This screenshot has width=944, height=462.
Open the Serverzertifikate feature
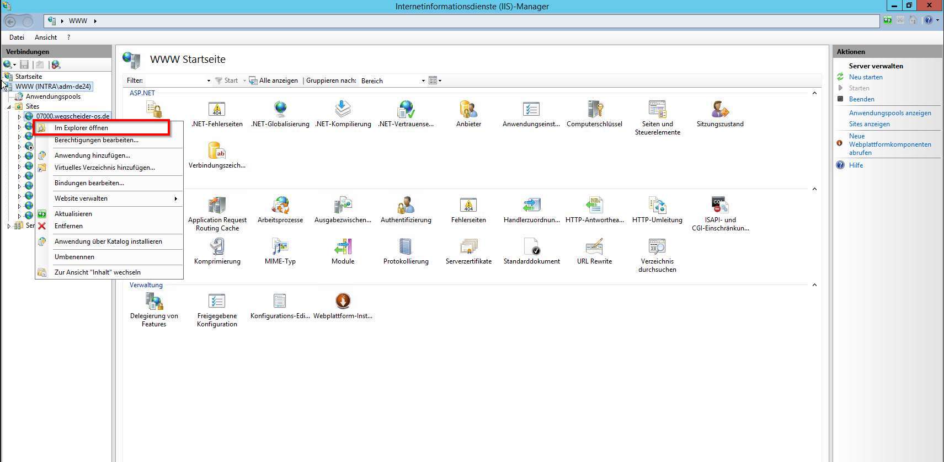[x=468, y=251]
